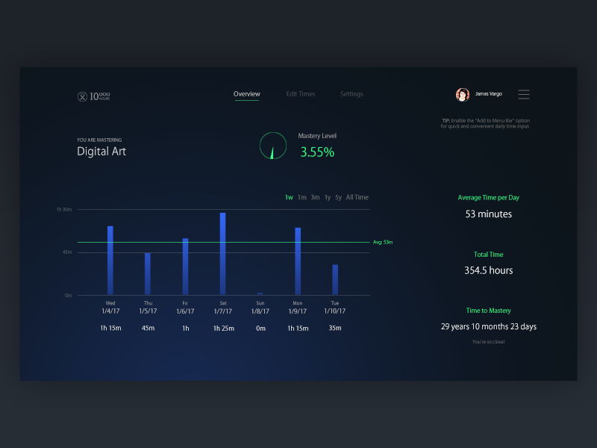Select the 1m time range
597x448 pixels.
(x=301, y=197)
